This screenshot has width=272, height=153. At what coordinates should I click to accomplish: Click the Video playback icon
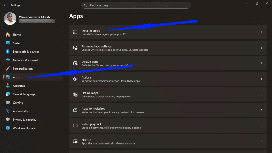coord(75,125)
